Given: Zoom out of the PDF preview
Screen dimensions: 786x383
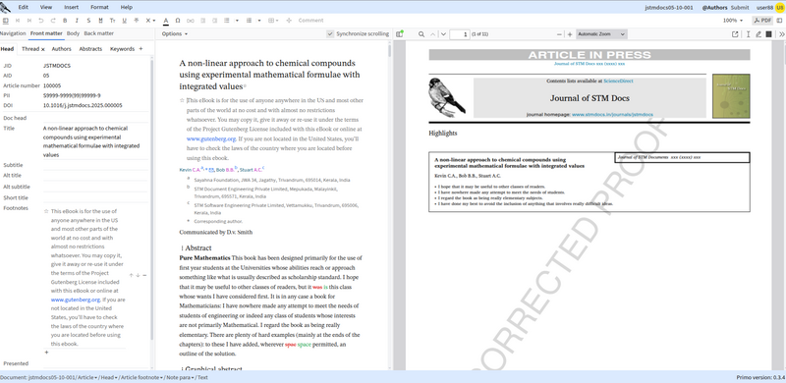Looking at the screenshot, I should tap(559, 34).
